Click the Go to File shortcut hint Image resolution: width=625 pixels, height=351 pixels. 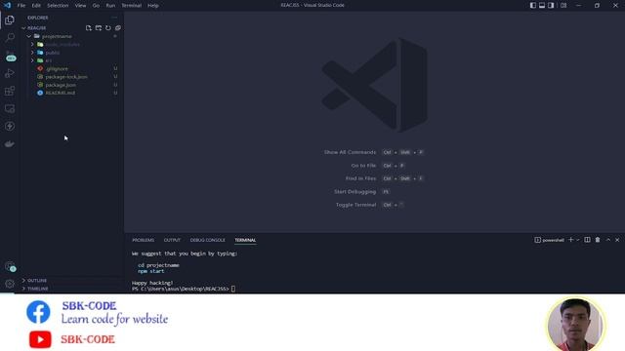378,166
